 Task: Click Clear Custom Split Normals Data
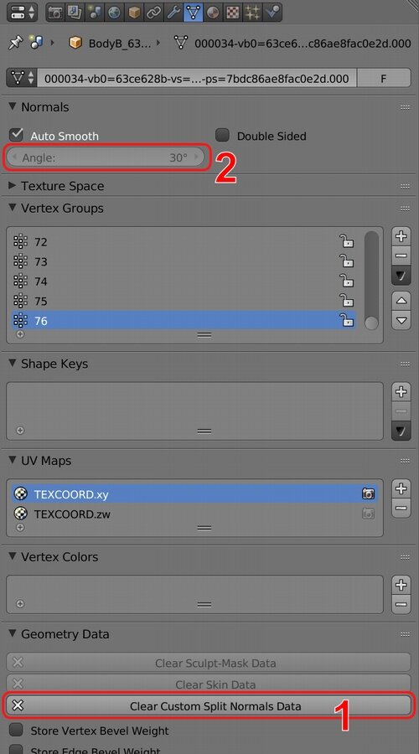209,705
